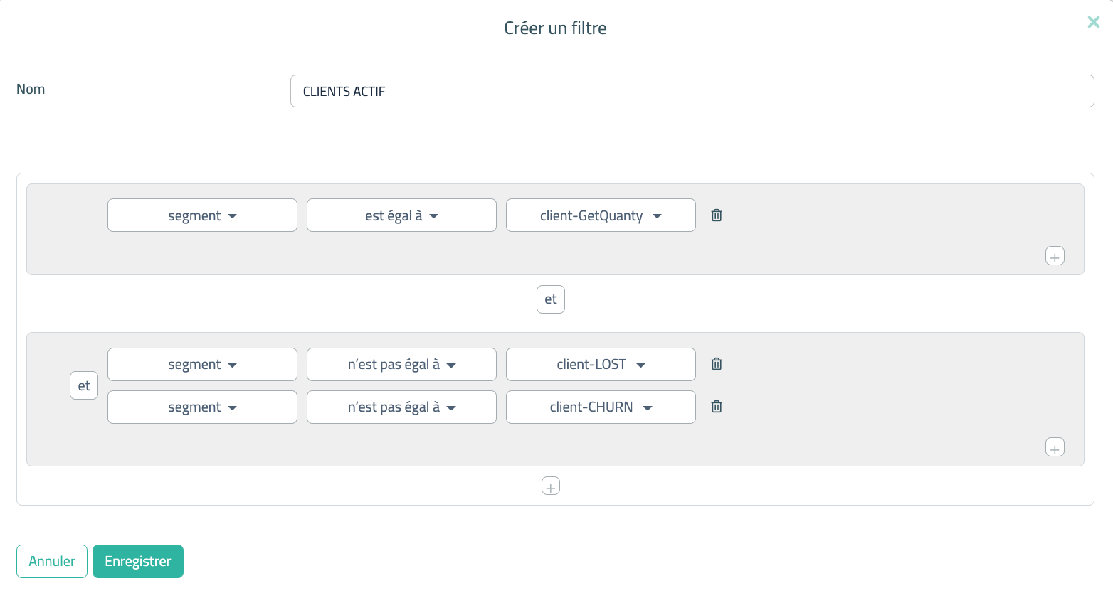This screenshot has width=1113, height=593.
Task: Click the Enregistrer button
Action: [x=138, y=561]
